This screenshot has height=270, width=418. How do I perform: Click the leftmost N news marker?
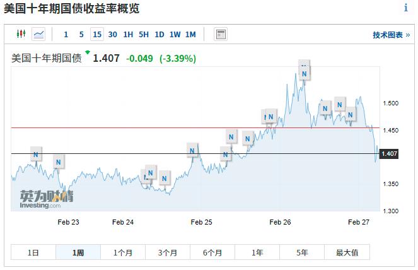[36, 155]
